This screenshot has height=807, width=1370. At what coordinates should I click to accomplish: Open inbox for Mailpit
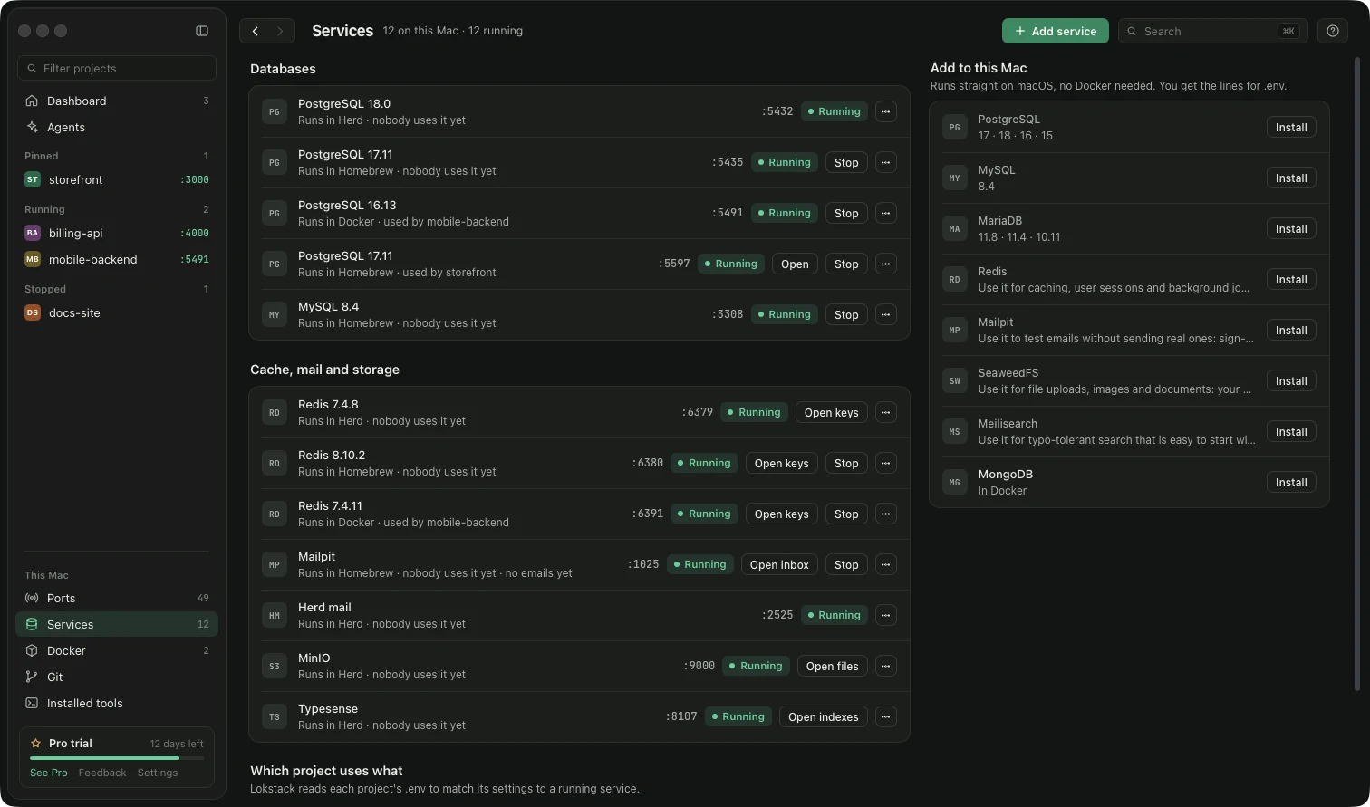point(779,564)
